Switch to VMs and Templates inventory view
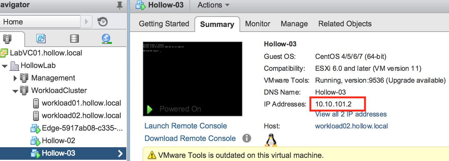This screenshot has width=449, height=161. (x=41, y=39)
